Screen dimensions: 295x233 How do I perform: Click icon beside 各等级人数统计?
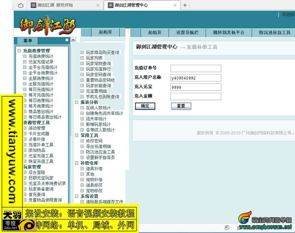point(82,130)
